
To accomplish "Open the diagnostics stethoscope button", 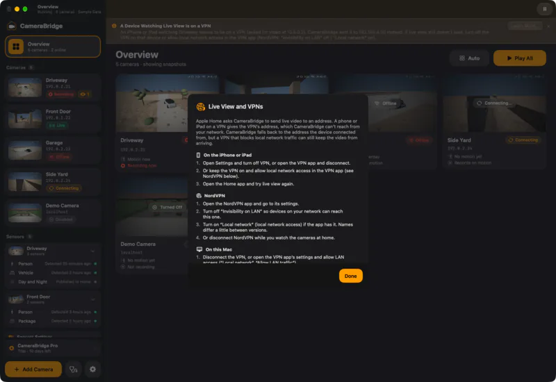I will (x=74, y=369).
